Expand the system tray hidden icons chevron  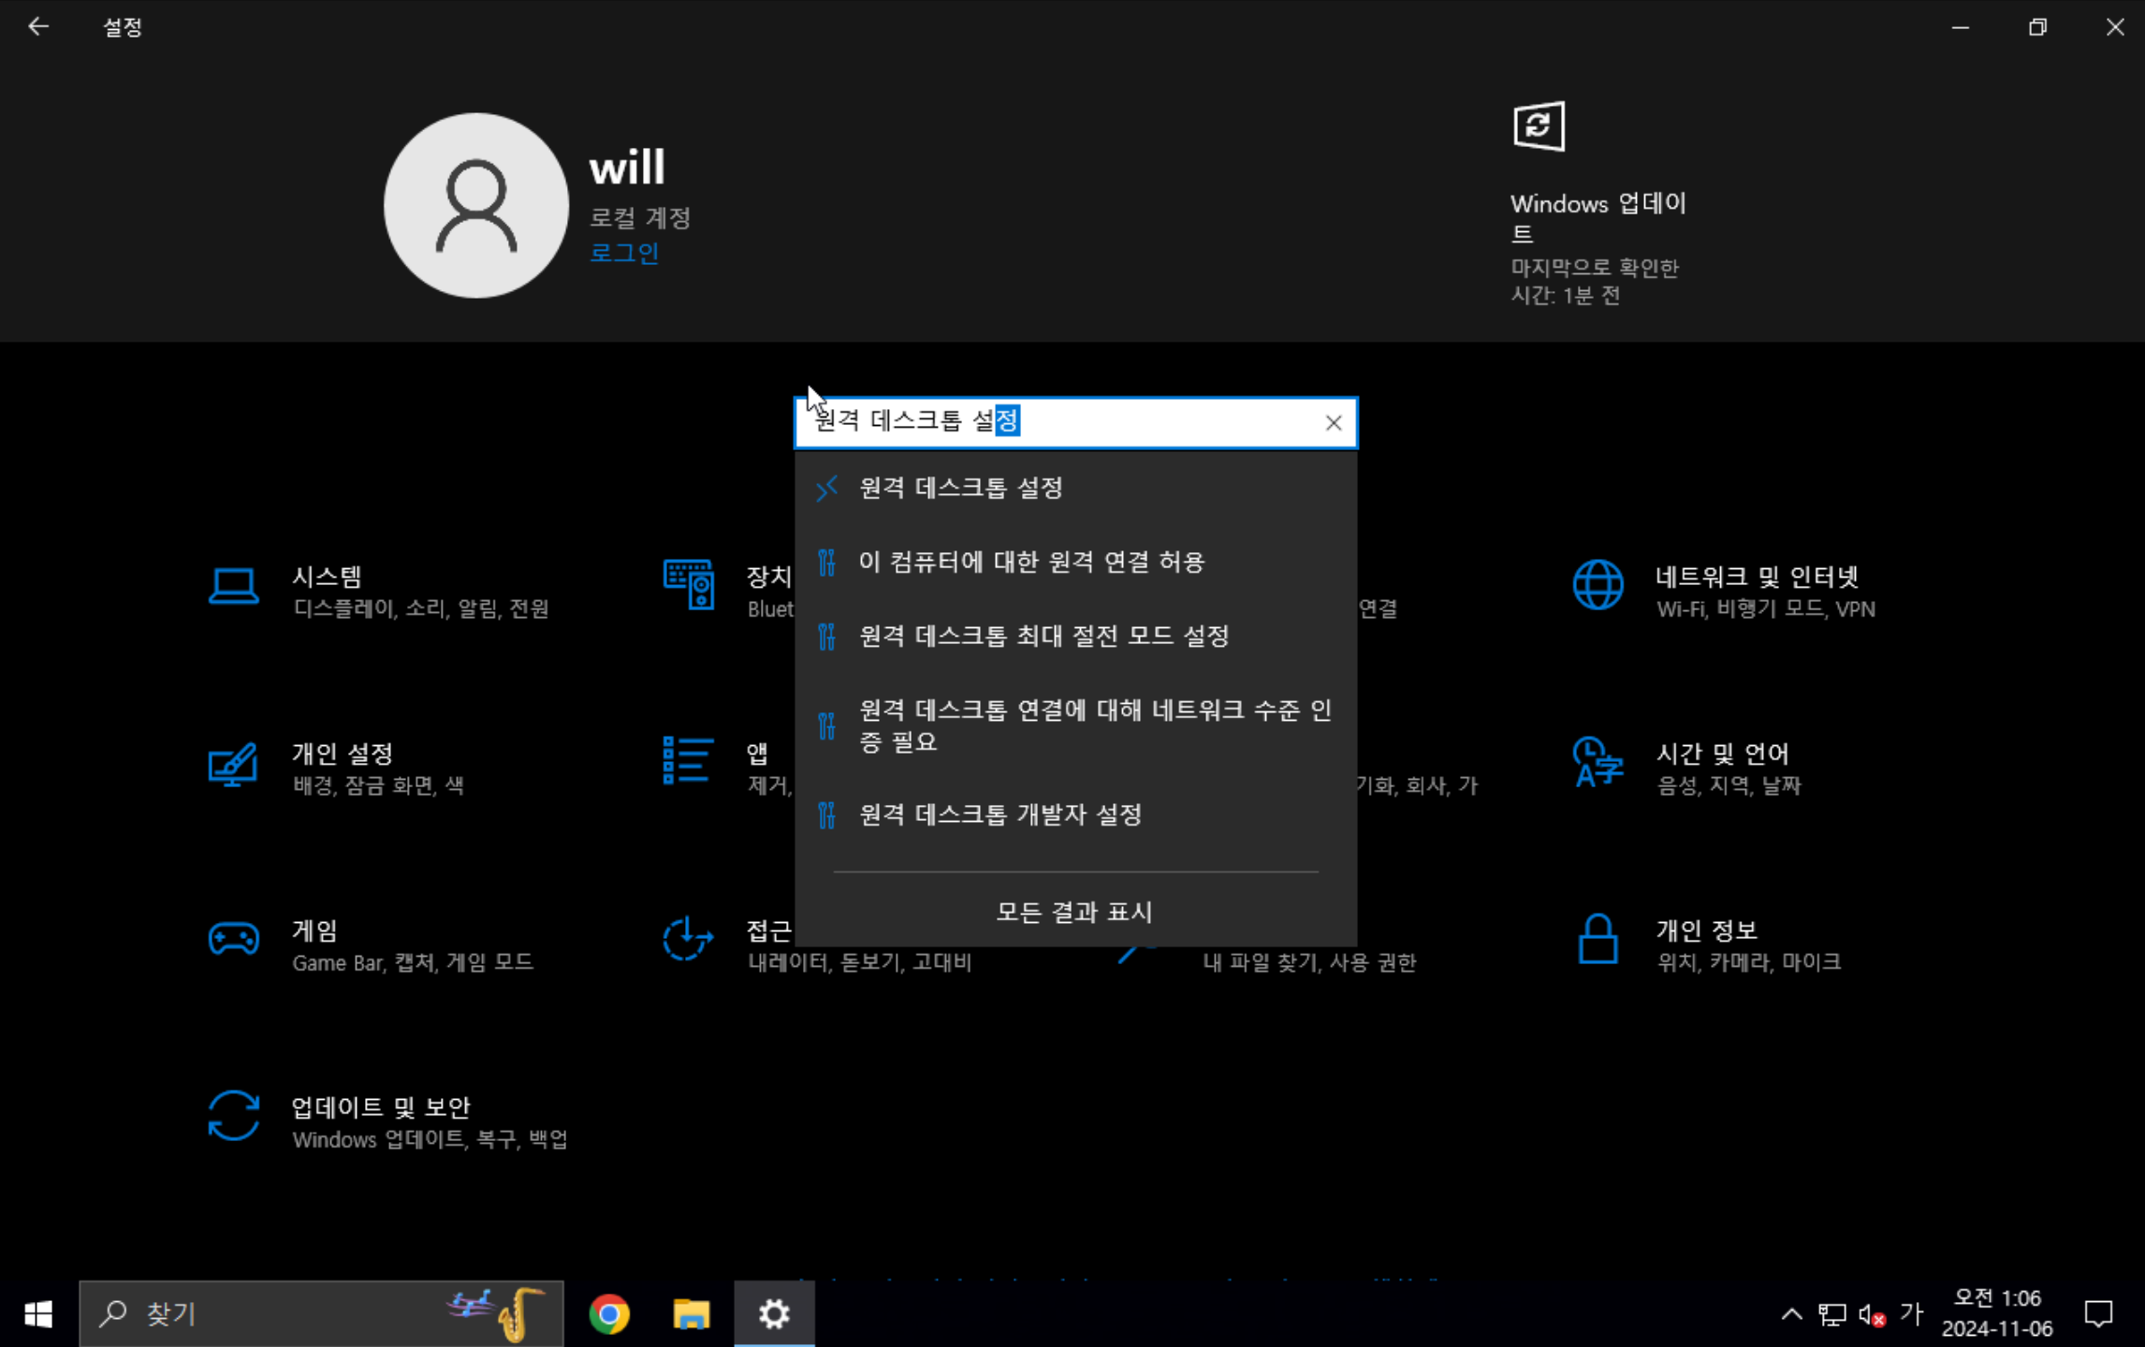coord(1791,1314)
